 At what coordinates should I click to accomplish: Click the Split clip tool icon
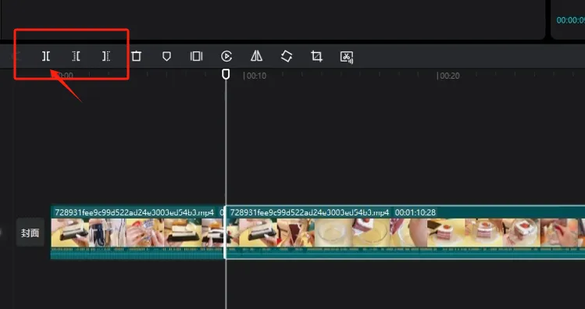[x=46, y=56]
